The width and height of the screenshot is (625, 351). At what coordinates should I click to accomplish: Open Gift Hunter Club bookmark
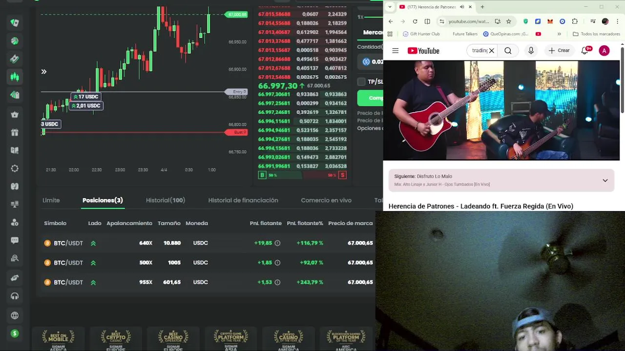point(420,34)
